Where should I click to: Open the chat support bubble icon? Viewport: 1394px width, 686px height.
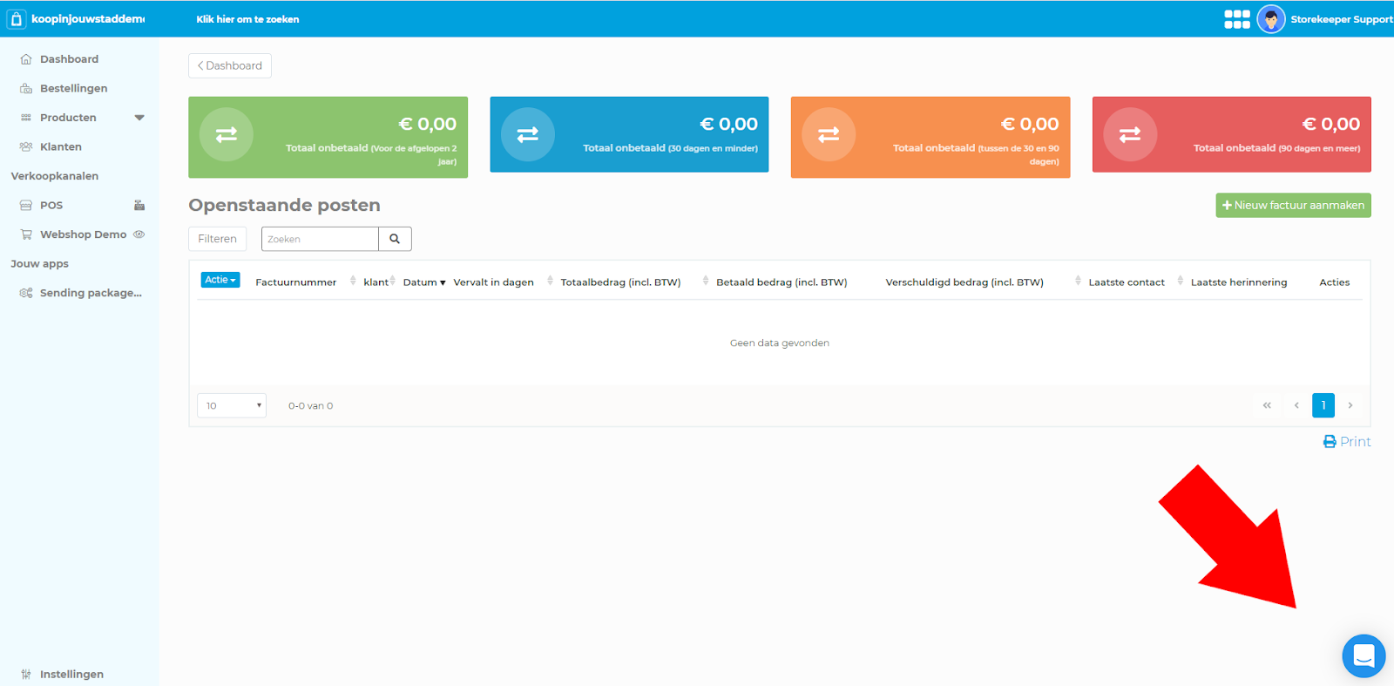tap(1364, 655)
